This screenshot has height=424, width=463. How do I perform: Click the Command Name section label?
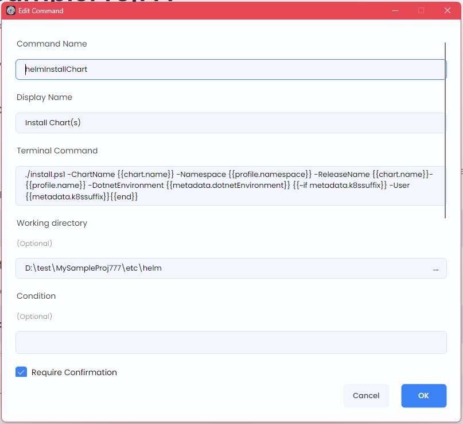[x=52, y=44]
